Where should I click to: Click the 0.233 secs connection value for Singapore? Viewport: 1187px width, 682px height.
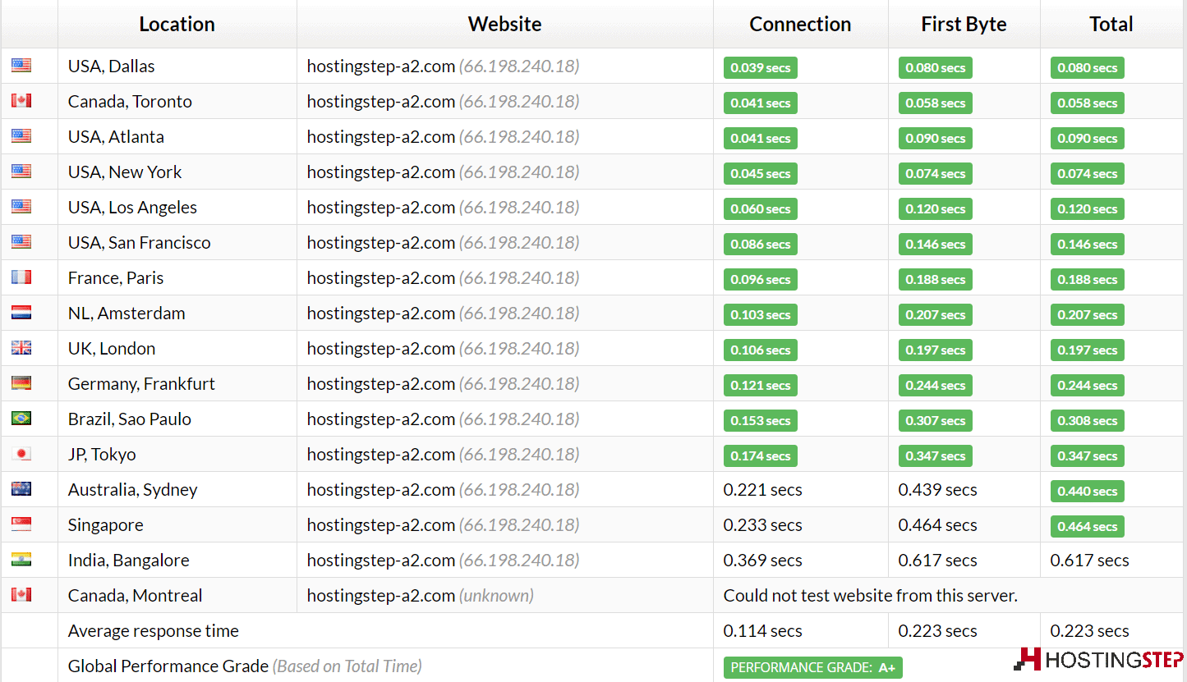tap(762, 524)
